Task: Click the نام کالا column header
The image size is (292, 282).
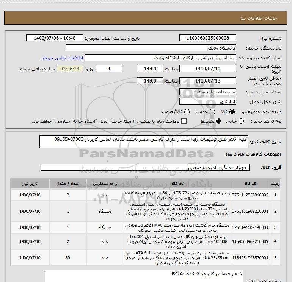Action: point(177,184)
